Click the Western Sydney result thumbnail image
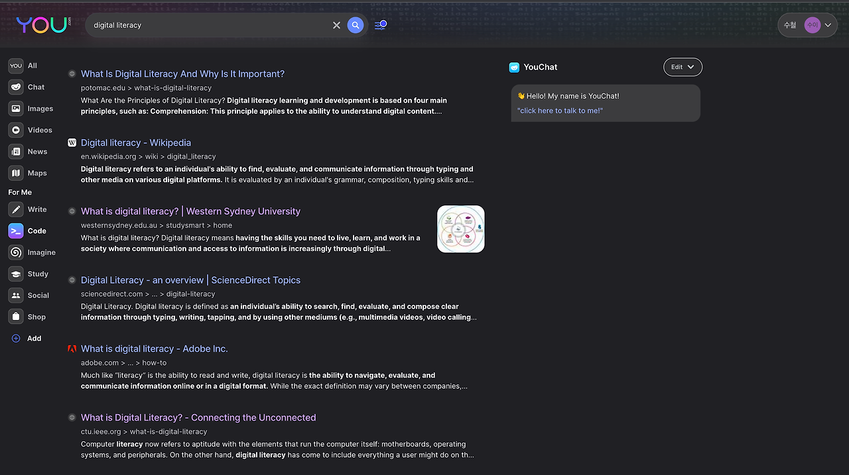 point(461,229)
